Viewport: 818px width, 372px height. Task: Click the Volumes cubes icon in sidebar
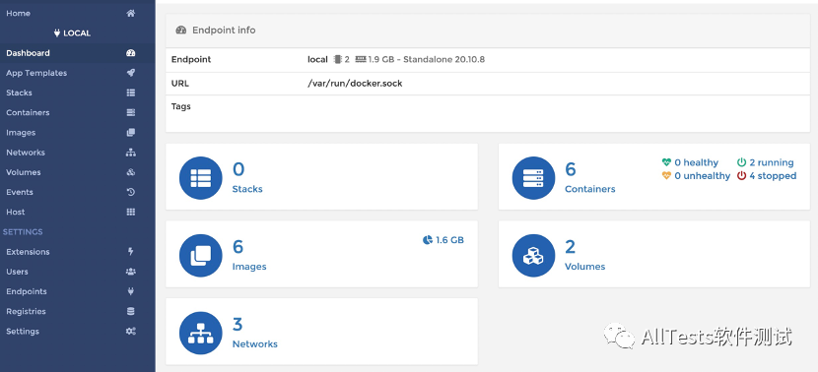131,172
